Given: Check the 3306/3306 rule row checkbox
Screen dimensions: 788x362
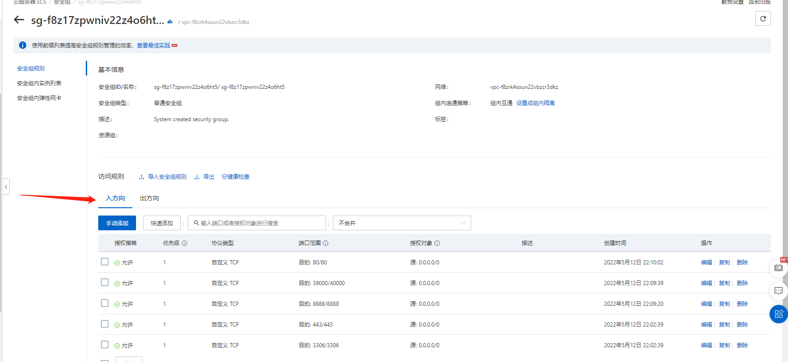Looking at the screenshot, I should 105,344.
